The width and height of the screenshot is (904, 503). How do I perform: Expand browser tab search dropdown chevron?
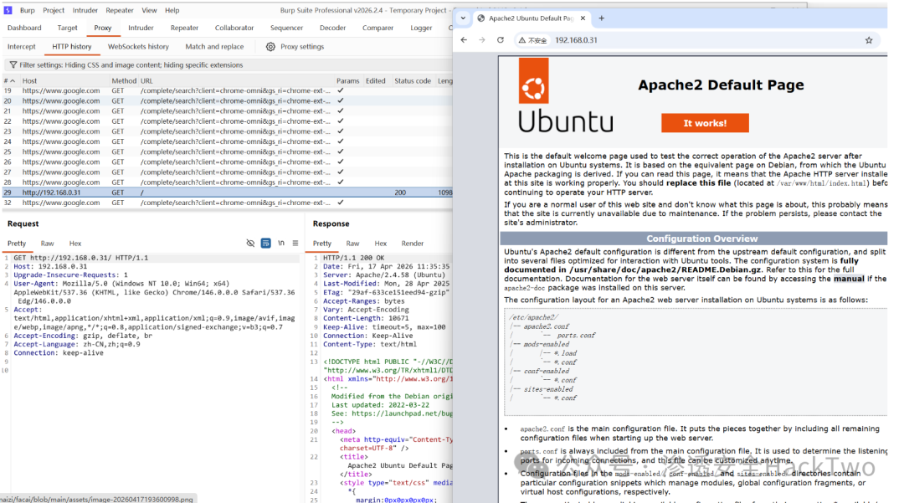(x=463, y=18)
